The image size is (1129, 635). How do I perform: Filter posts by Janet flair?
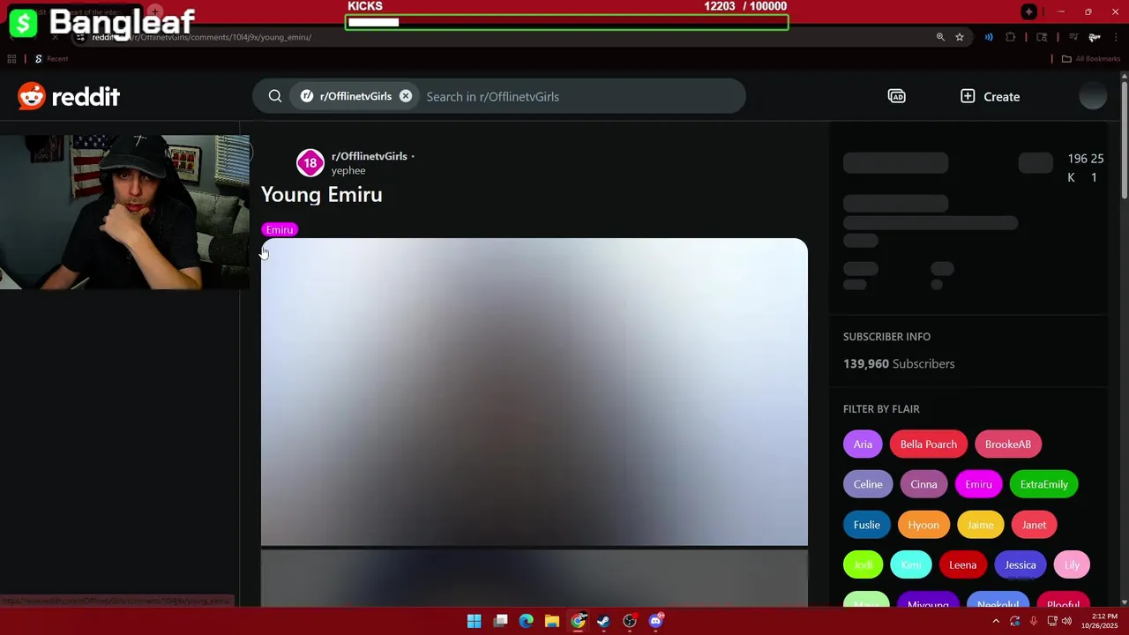pyautogui.click(x=1034, y=525)
